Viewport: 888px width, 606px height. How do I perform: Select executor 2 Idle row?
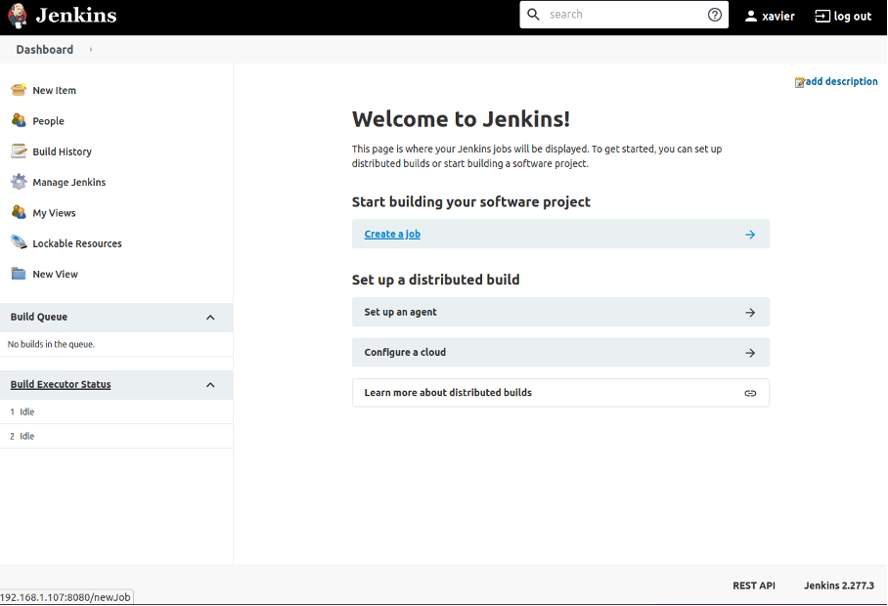(116, 436)
